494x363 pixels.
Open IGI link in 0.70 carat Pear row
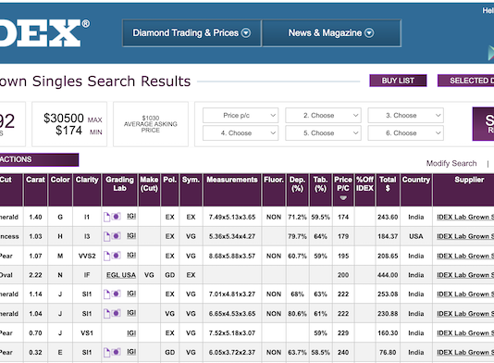click(x=131, y=333)
